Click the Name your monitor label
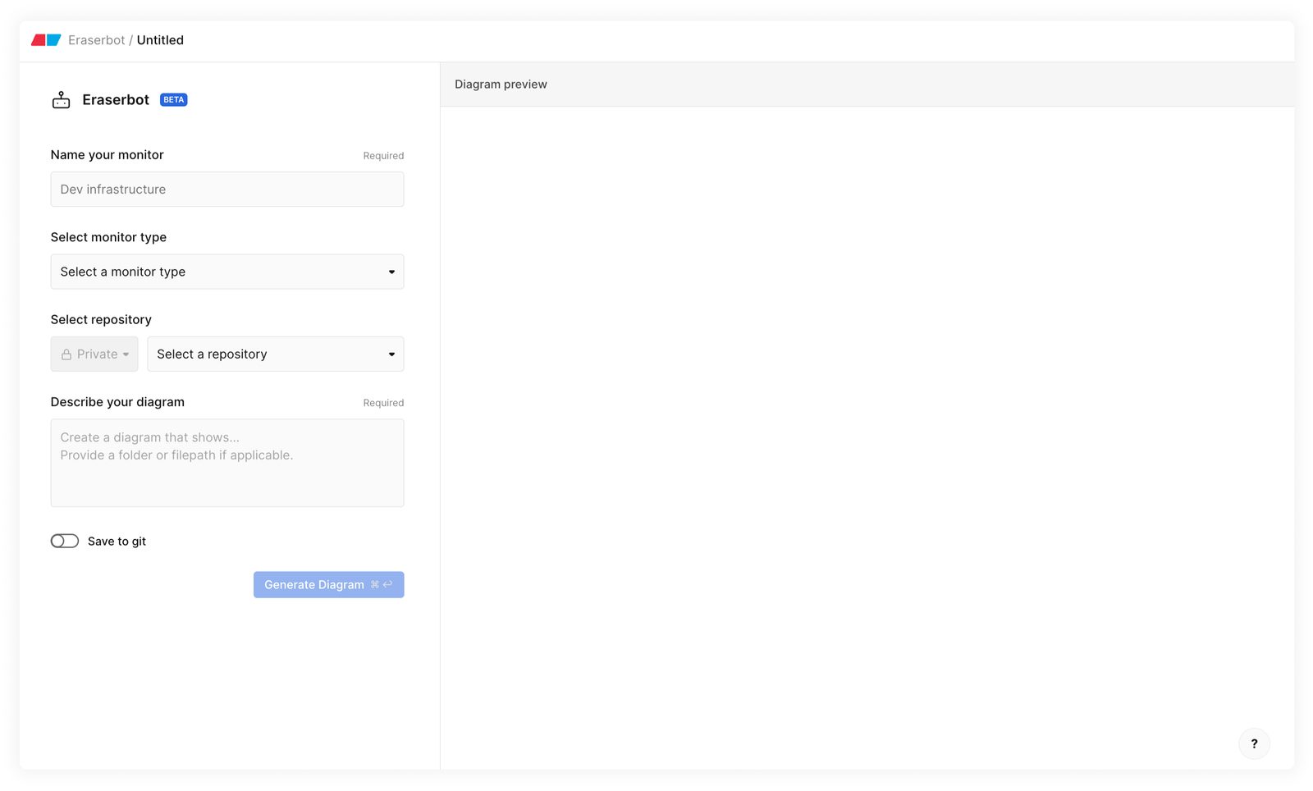 (108, 155)
